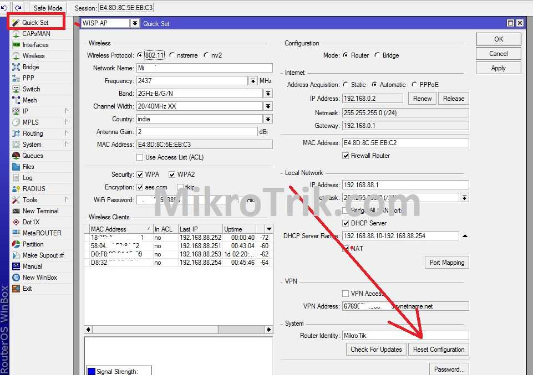Enable Use Access List (ACL) checkbox
533x375 pixels.
pyautogui.click(x=140, y=157)
